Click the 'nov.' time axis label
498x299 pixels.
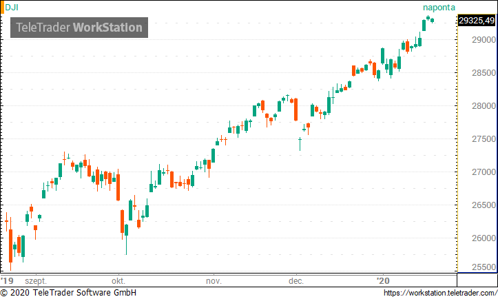click(x=214, y=281)
